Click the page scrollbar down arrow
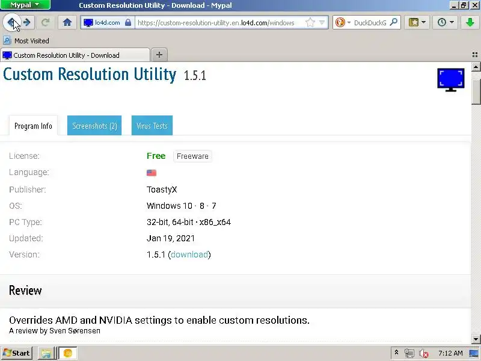 click(476, 339)
